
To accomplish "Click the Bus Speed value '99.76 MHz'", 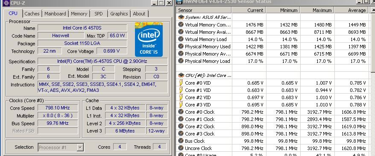I will pyautogui.click(x=58, y=123).
